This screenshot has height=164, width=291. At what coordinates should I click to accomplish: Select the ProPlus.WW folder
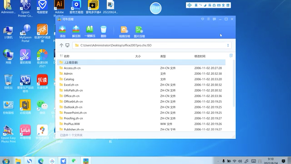coord(141,124)
